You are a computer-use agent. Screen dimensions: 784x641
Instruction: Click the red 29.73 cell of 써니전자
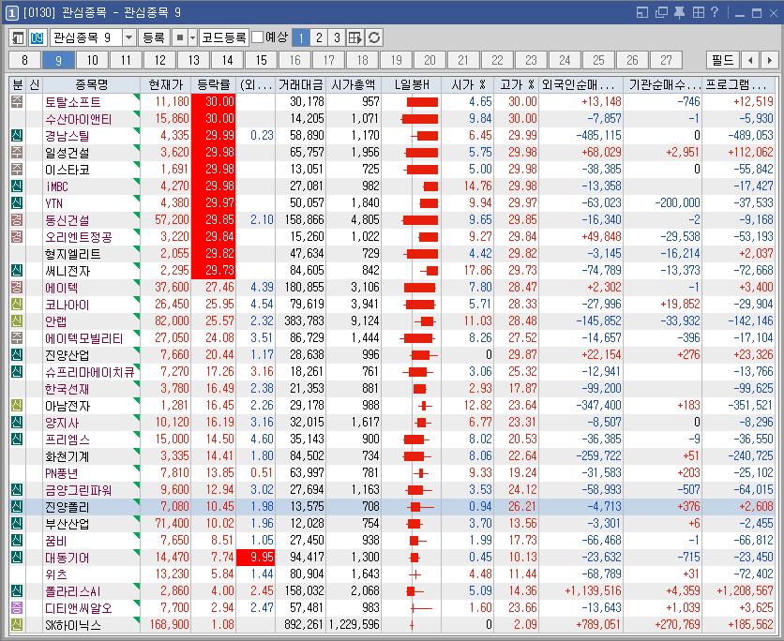(x=214, y=270)
